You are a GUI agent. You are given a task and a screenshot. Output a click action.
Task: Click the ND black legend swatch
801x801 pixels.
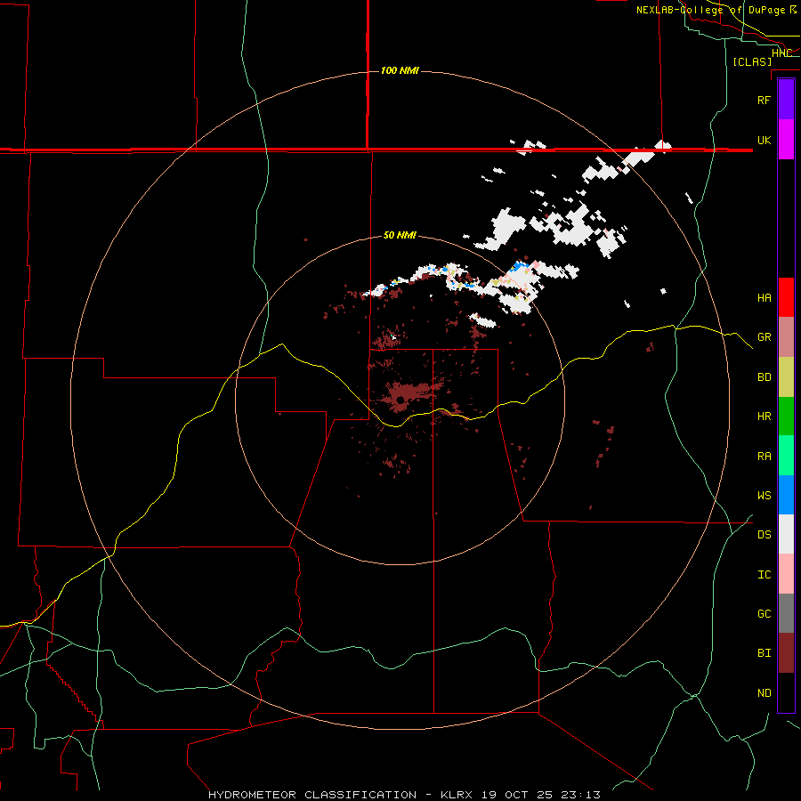[x=786, y=692]
